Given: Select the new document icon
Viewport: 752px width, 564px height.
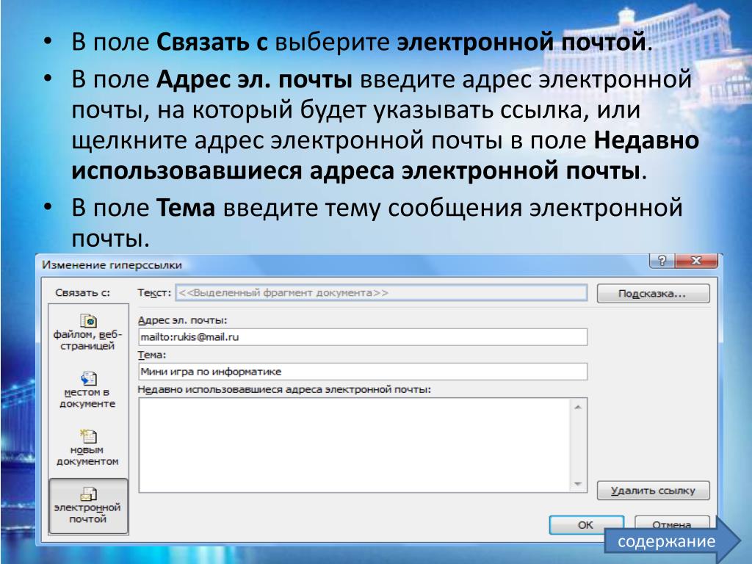Looking at the screenshot, I should 88,436.
